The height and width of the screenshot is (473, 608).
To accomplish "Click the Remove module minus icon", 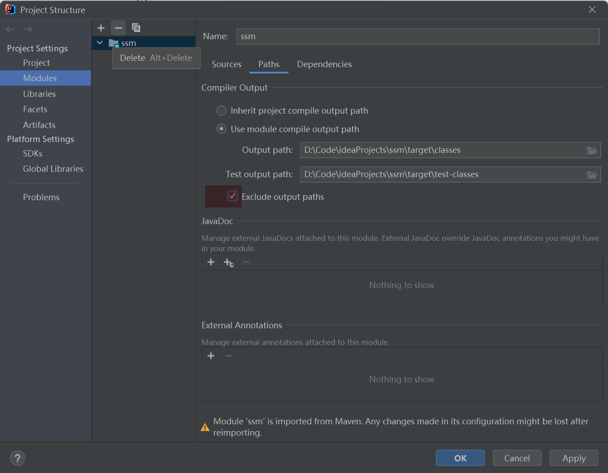I will tap(118, 28).
